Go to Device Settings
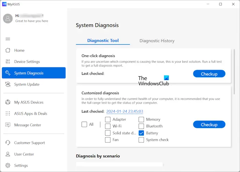The height and width of the screenshot is (172, 240). (x=34, y=61)
